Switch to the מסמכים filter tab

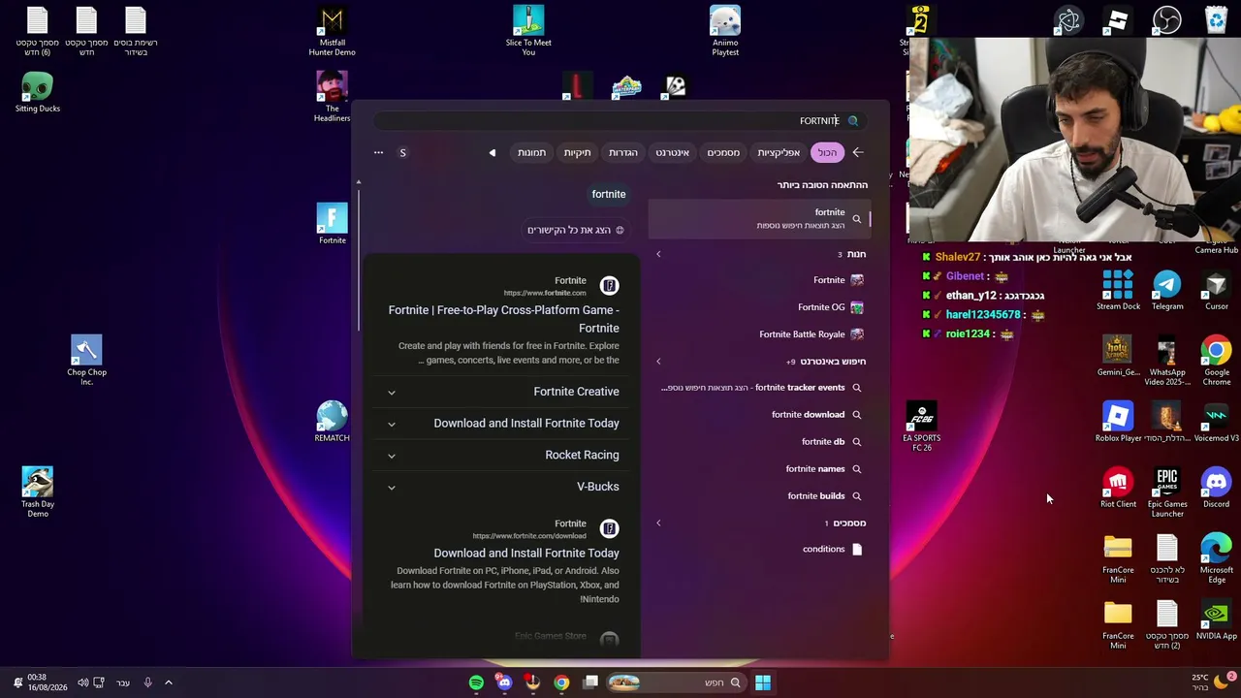click(723, 152)
